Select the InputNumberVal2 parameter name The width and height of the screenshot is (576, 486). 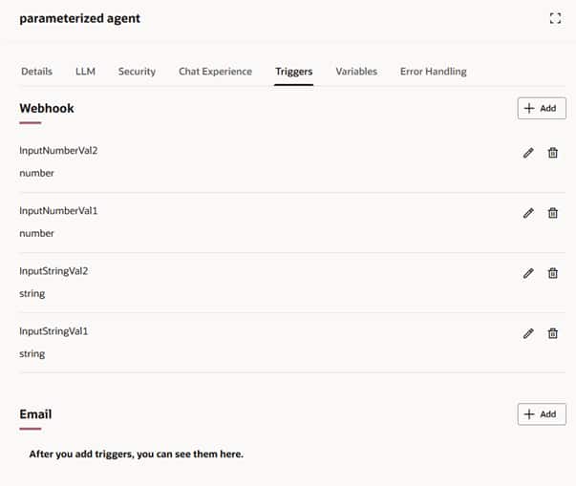[x=58, y=151]
